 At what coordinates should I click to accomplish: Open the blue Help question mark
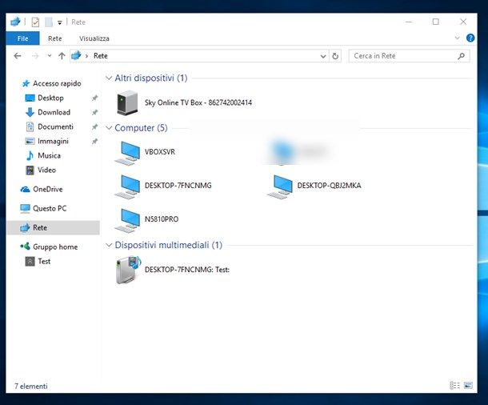(470, 38)
